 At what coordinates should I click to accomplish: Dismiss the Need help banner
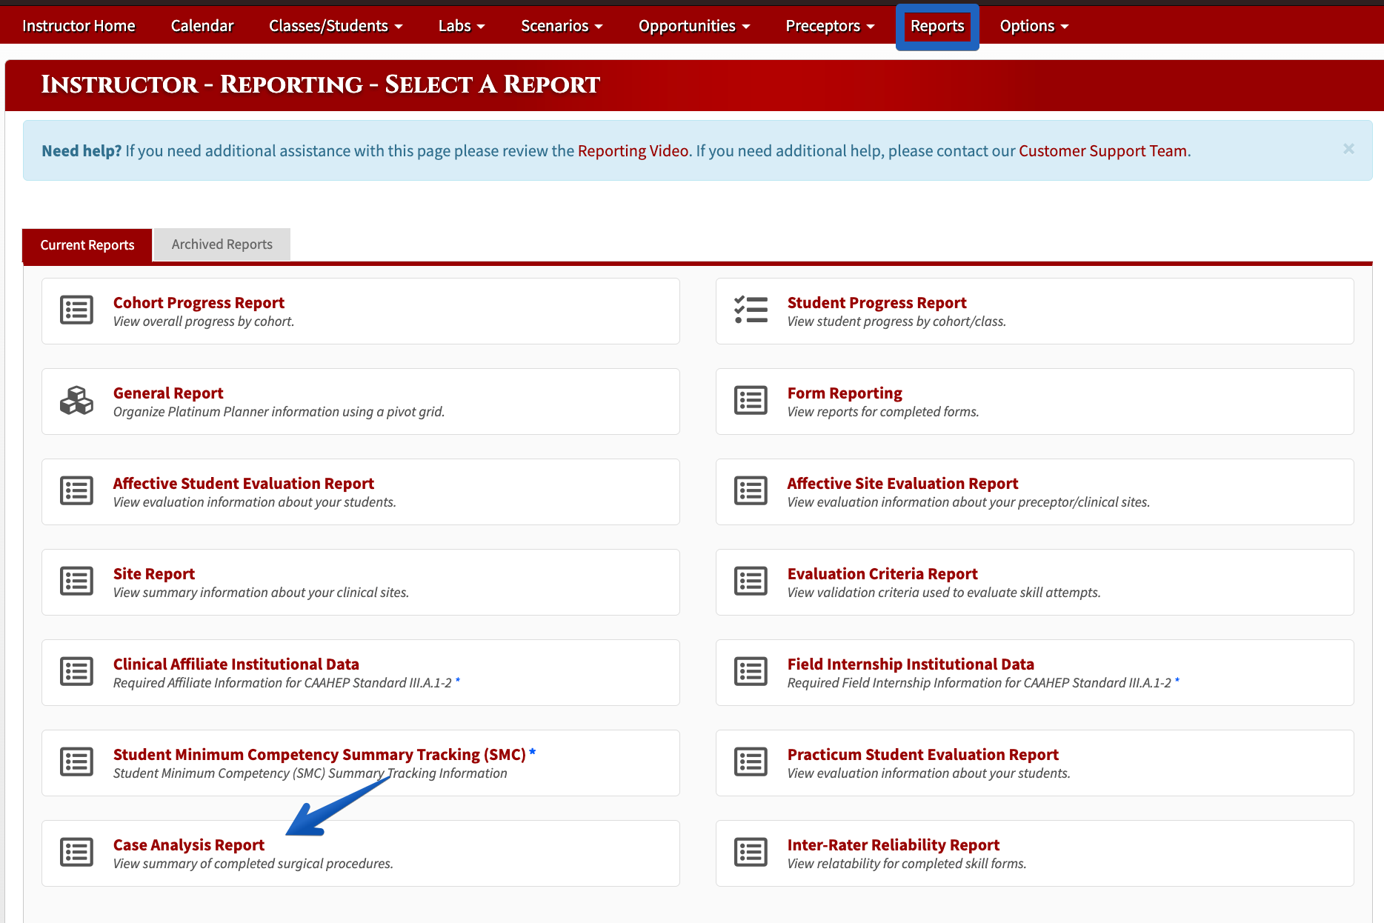click(1348, 149)
